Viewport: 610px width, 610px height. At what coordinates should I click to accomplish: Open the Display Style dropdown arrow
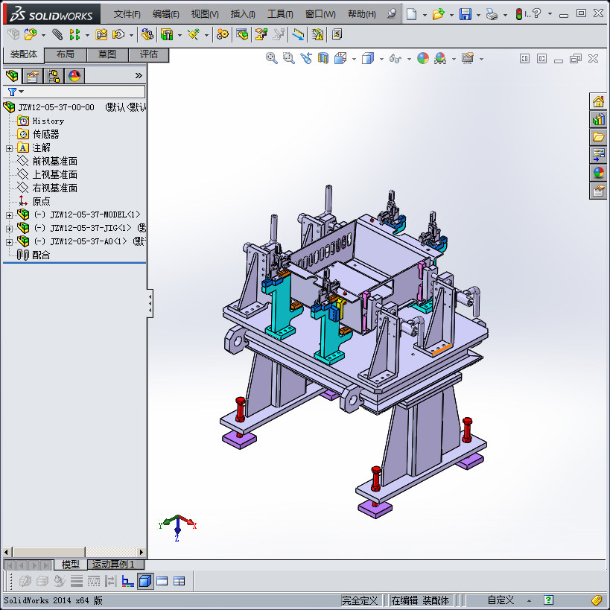coord(381,59)
